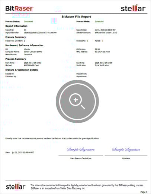Click the Validator sample signature
Viewport: 151px width, 194px height.
126,150
